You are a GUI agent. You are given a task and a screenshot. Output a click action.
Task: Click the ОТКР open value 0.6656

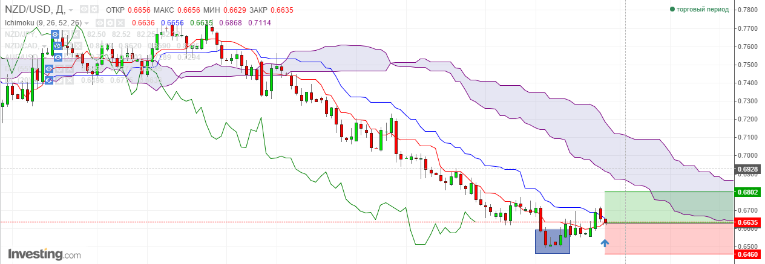139,10
